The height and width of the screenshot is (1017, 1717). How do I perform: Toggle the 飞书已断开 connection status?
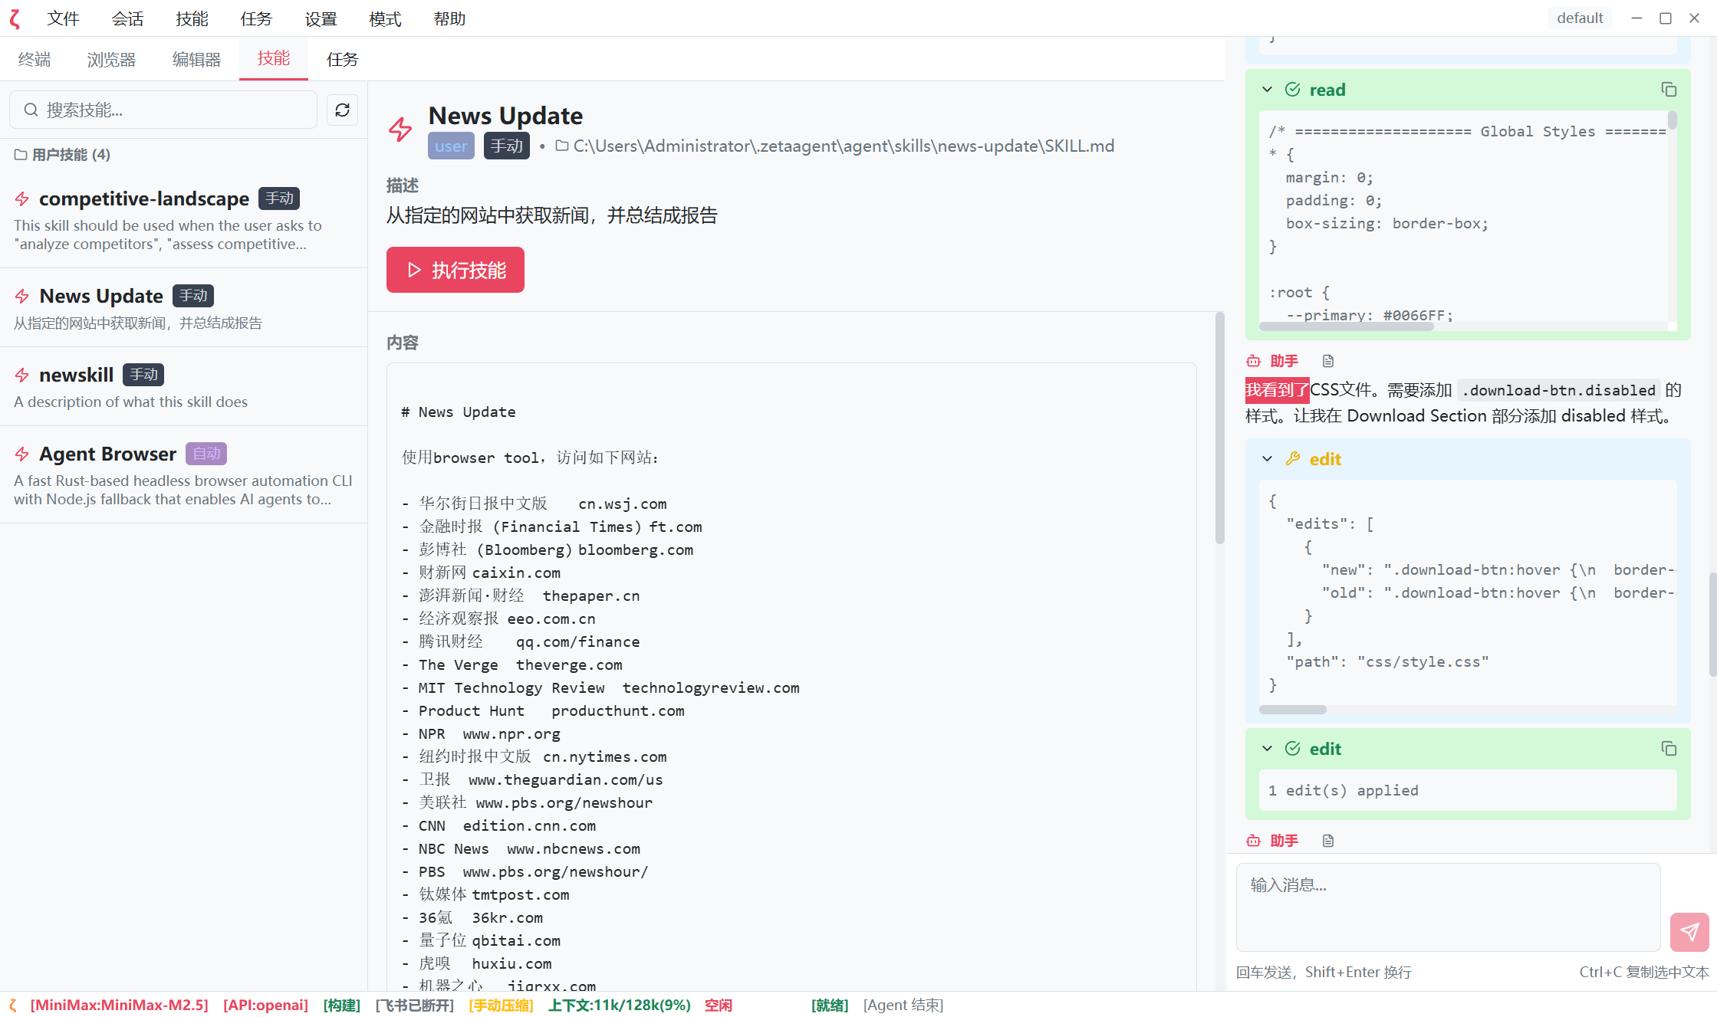[414, 1005]
